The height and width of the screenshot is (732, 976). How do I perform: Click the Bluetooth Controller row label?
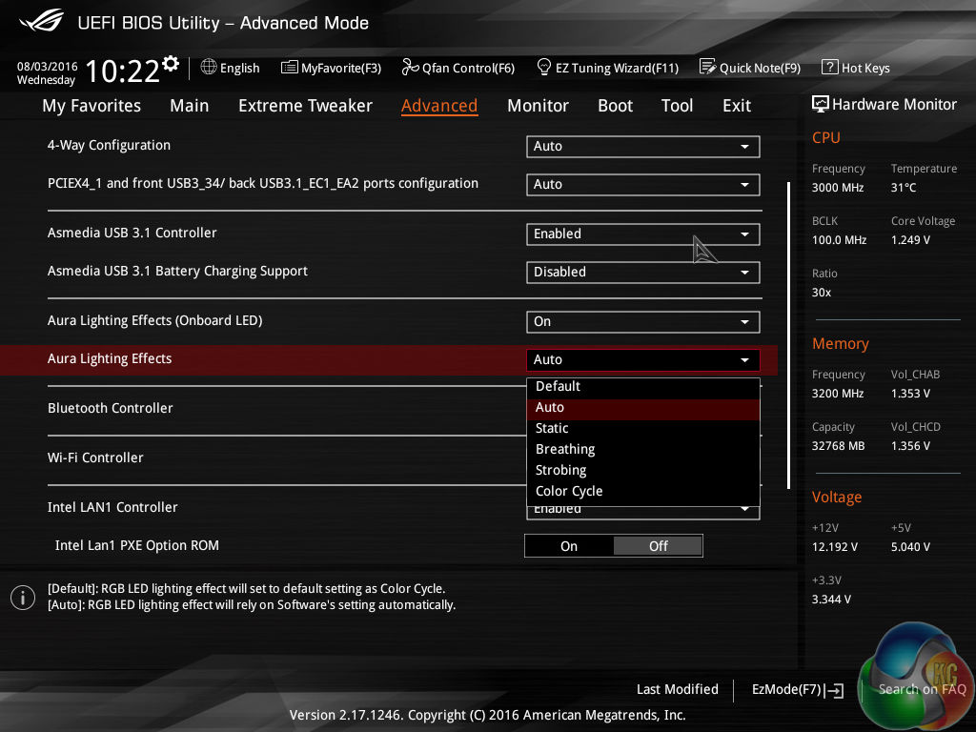pyautogui.click(x=111, y=408)
